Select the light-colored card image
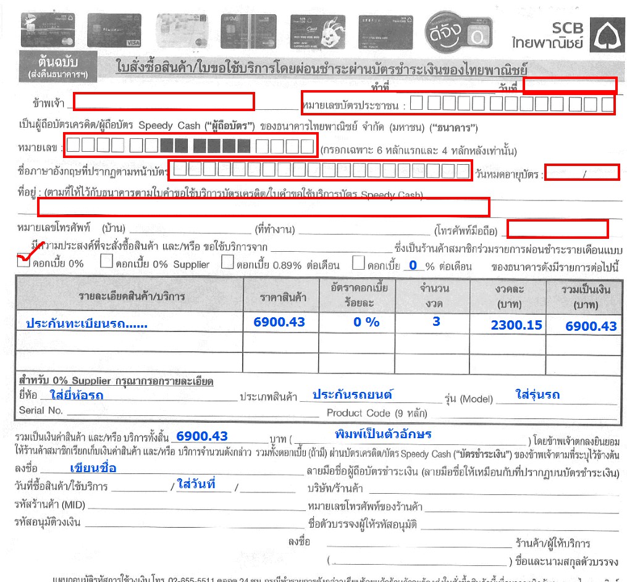Image resolution: width=627 pixels, height=582 pixels. coord(182,31)
